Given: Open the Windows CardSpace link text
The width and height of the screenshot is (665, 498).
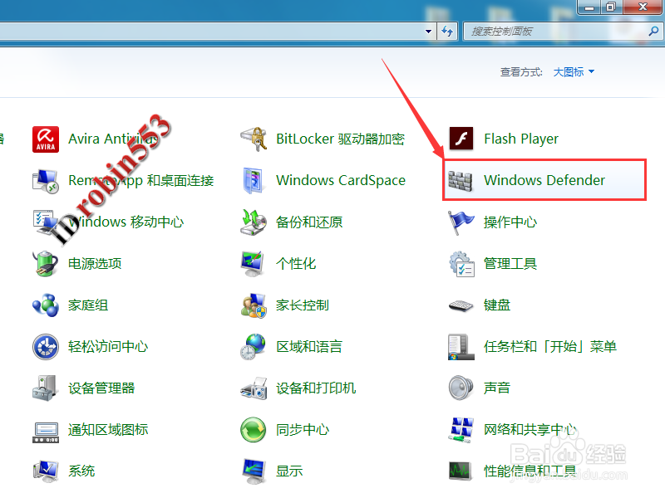Looking at the screenshot, I should (341, 180).
